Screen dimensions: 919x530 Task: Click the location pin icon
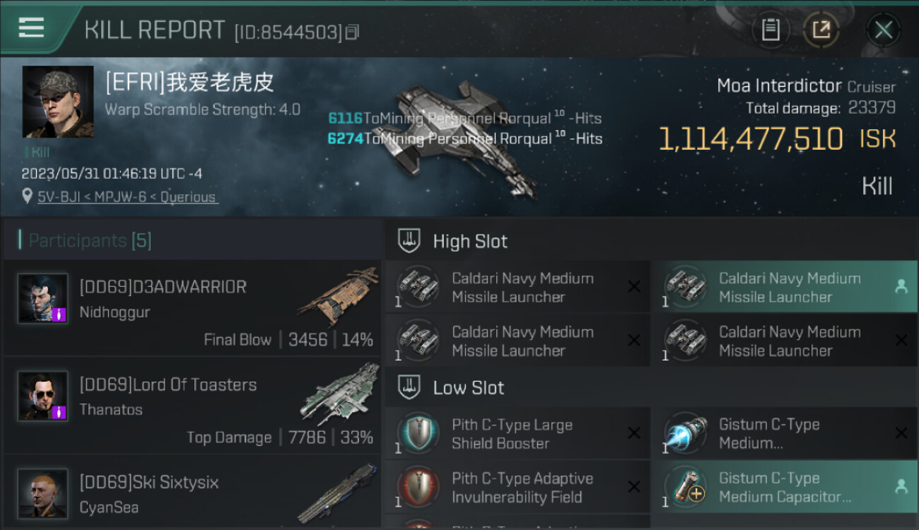28,196
